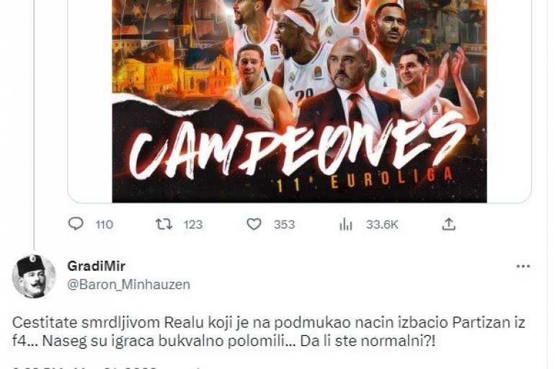Open GradiMir's profile picture
Screen dimensions: 555x369
coord(34,276)
